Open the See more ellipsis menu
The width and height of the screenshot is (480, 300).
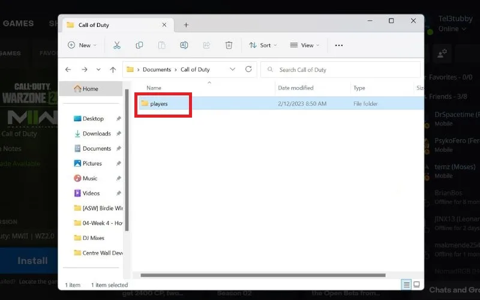[339, 46]
